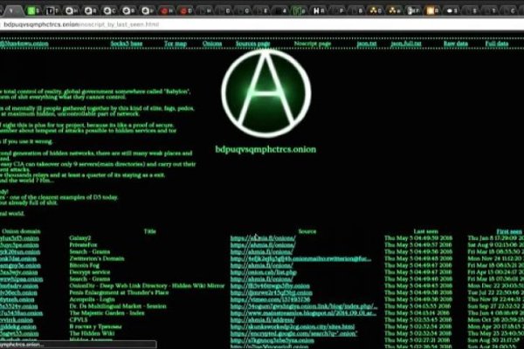Open the yellow-icon tab labeled G
The width and height of the screenshot is (524, 349).
(x=376, y=11)
